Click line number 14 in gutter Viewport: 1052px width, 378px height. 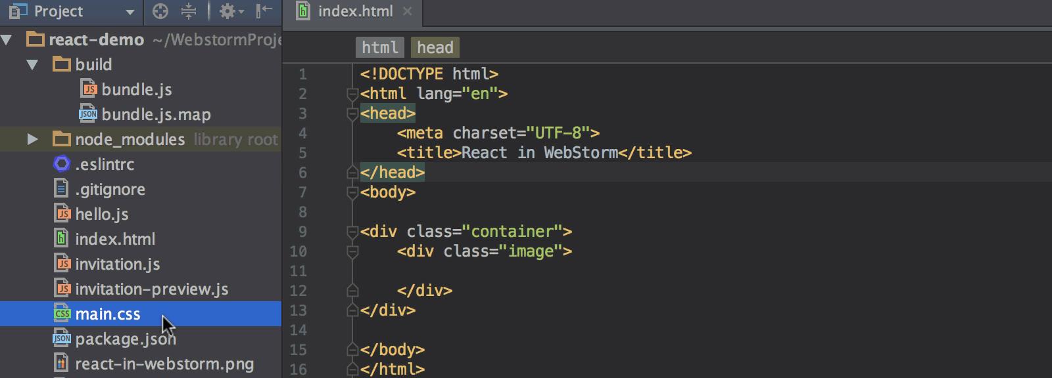(x=299, y=330)
